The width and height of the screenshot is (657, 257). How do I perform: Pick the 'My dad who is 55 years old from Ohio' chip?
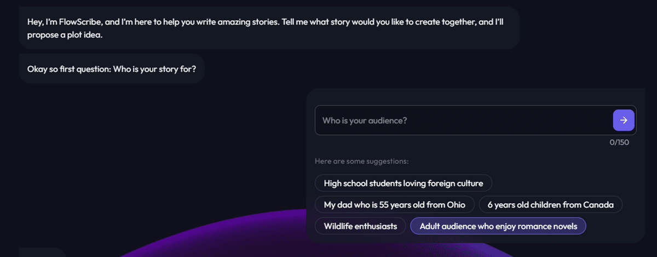[394, 204]
